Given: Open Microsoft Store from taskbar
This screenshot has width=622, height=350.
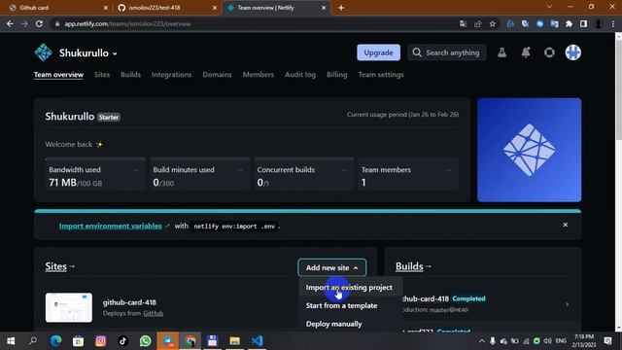Looking at the screenshot, I should point(78,341).
